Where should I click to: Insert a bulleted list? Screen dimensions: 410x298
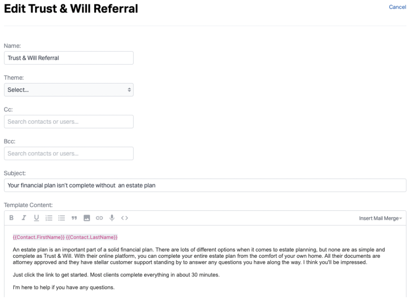[x=61, y=218]
